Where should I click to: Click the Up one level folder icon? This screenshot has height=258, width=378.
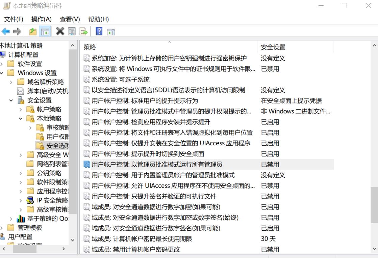[33, 31]
